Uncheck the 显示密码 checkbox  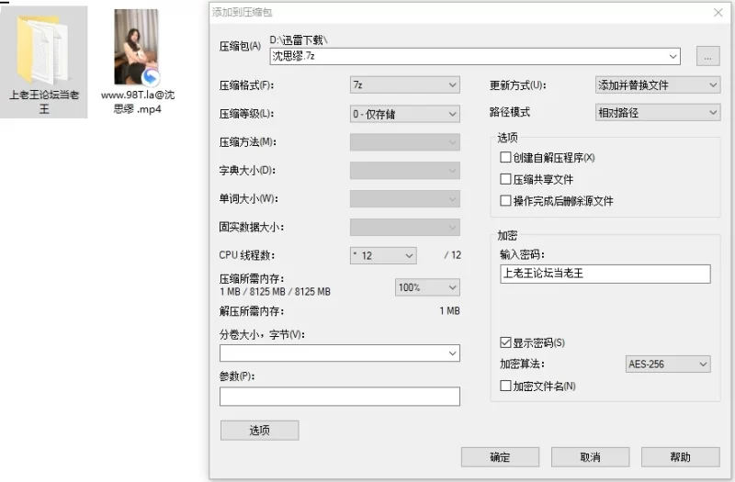[x=505, y=343]
